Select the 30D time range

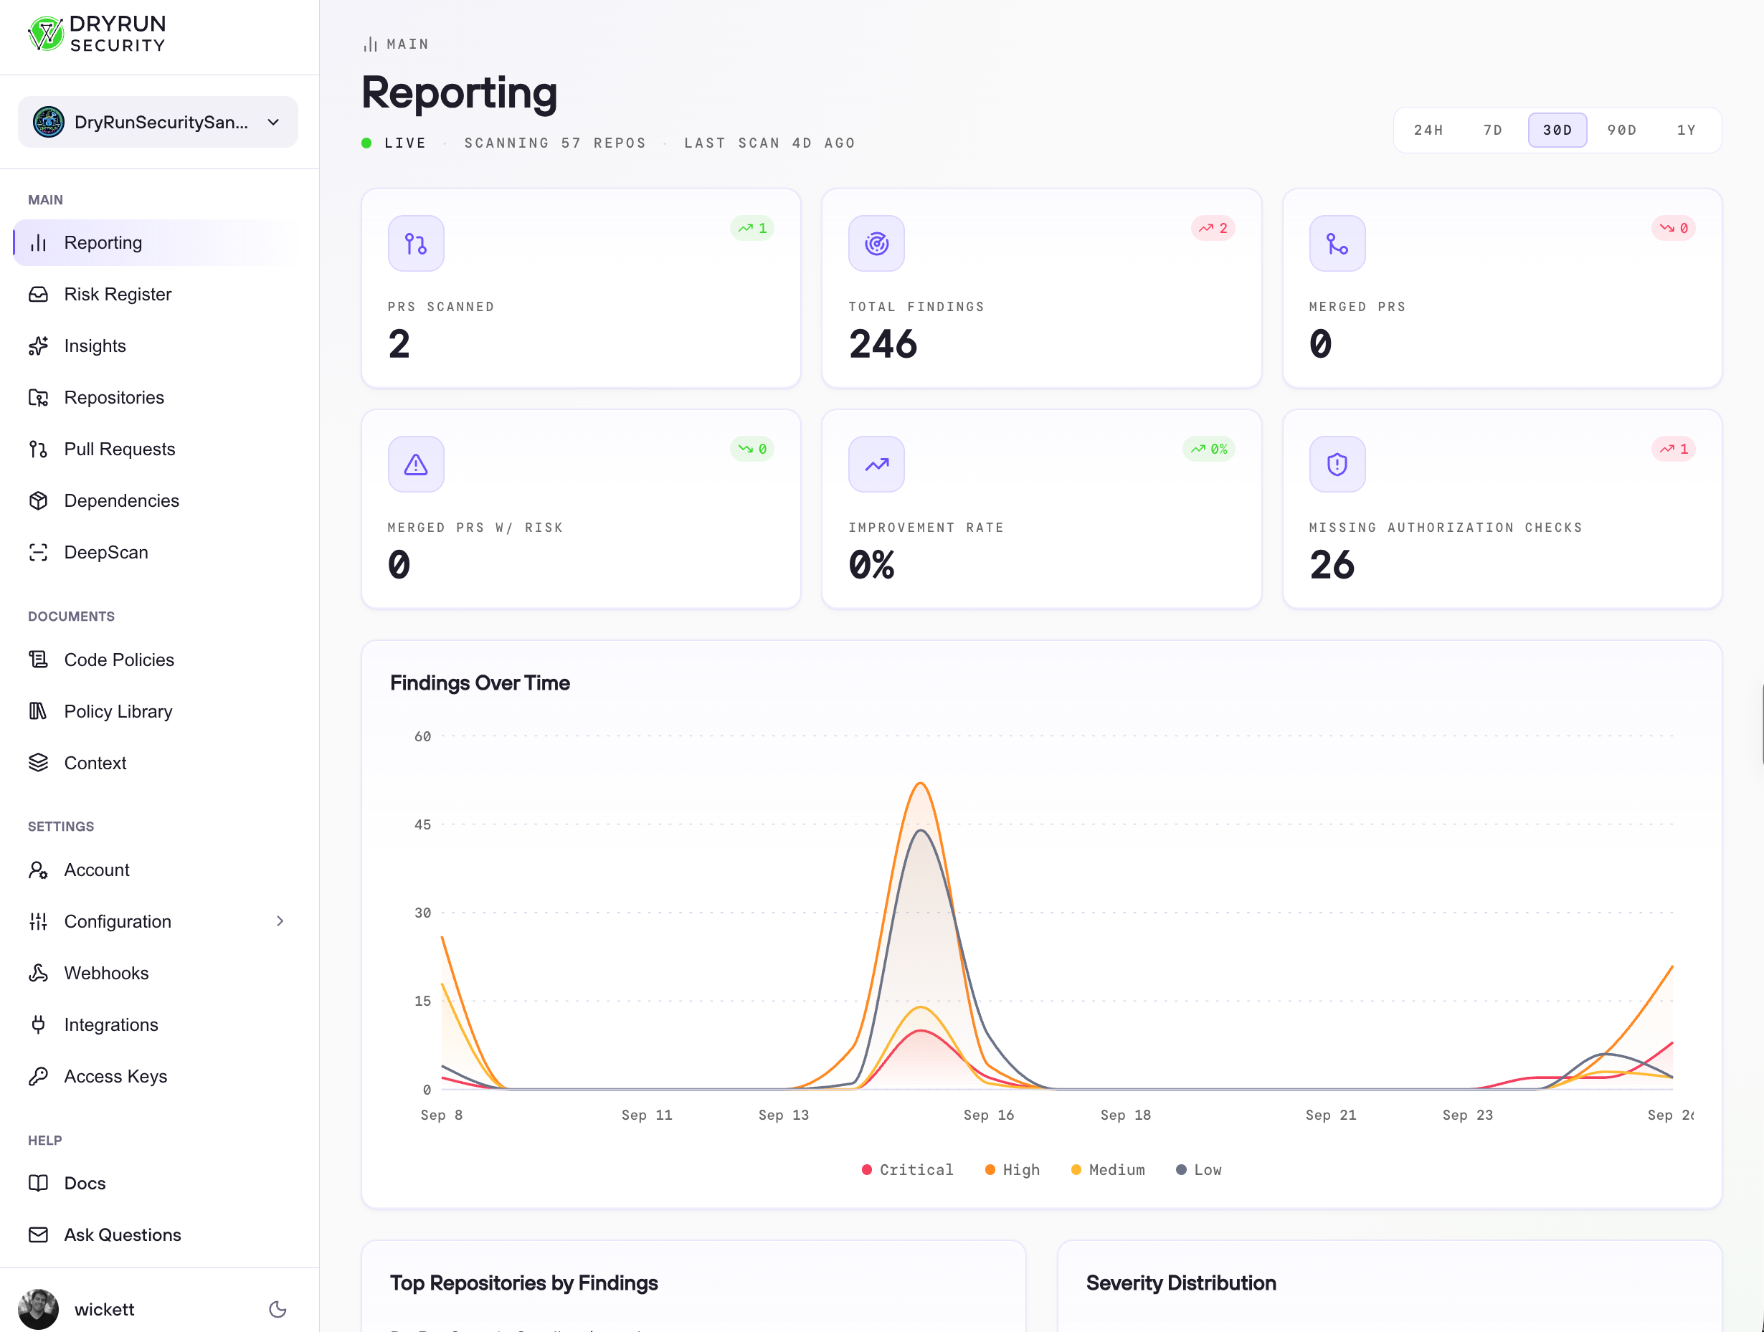pyautogui.click(x=1557, y=130)
